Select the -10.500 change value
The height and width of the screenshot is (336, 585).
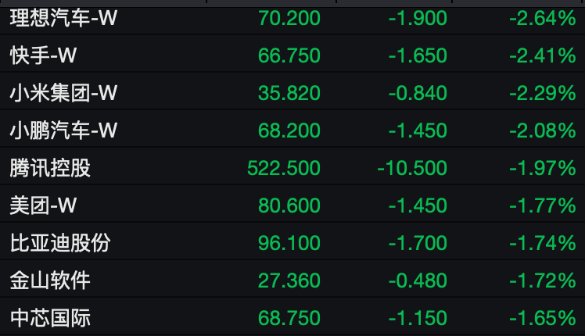pos(412,168)
